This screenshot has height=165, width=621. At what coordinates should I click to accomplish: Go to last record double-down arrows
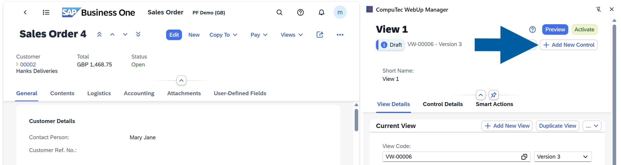[x=138, y=35]
